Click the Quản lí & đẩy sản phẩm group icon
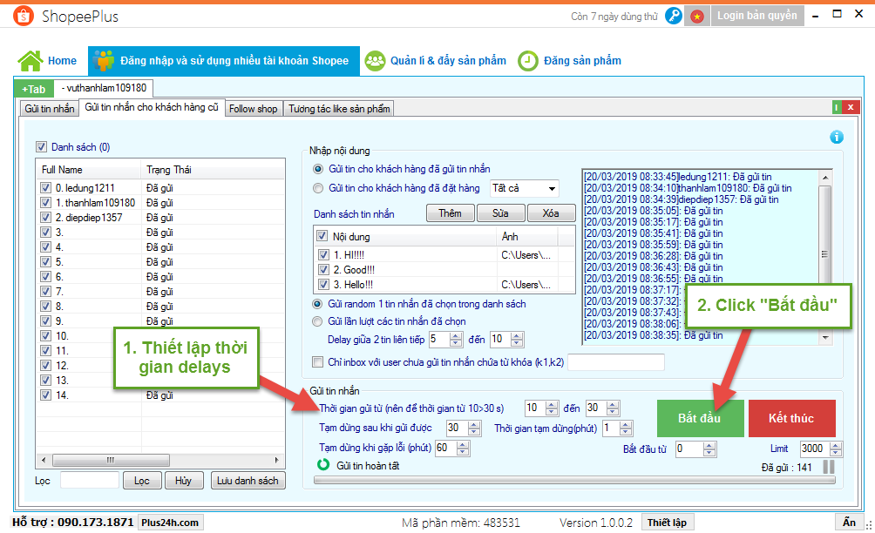 (x=375, y=61)
